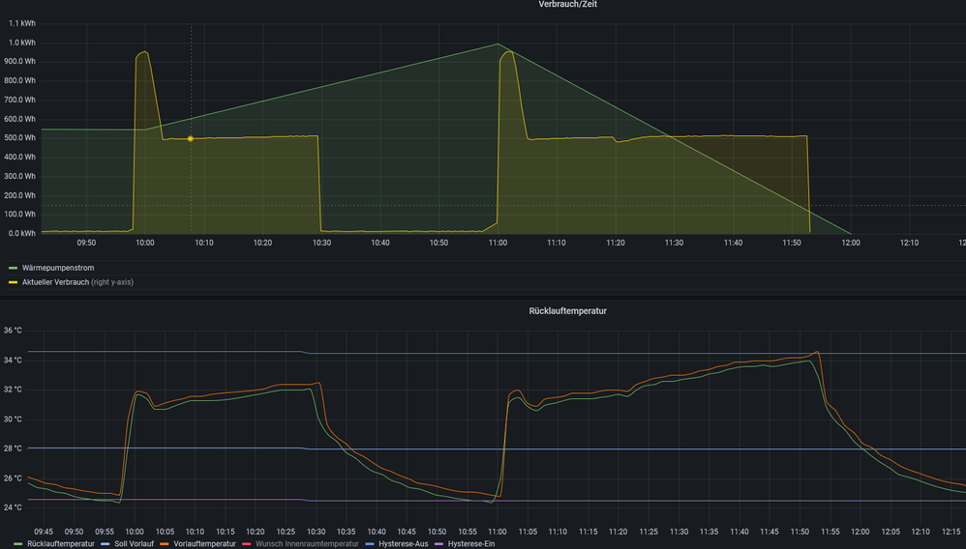This screenshot has width=966, height=549.
Task: Toggle the Vorlauftemperatur series in legend
Action: coord(204,543)
